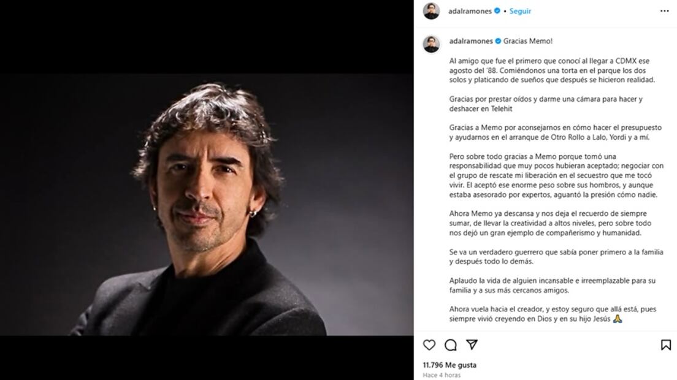The image size is (677, 380).
Task: View the 11.796 Me gusta likes list
Action: pos(449,365)
